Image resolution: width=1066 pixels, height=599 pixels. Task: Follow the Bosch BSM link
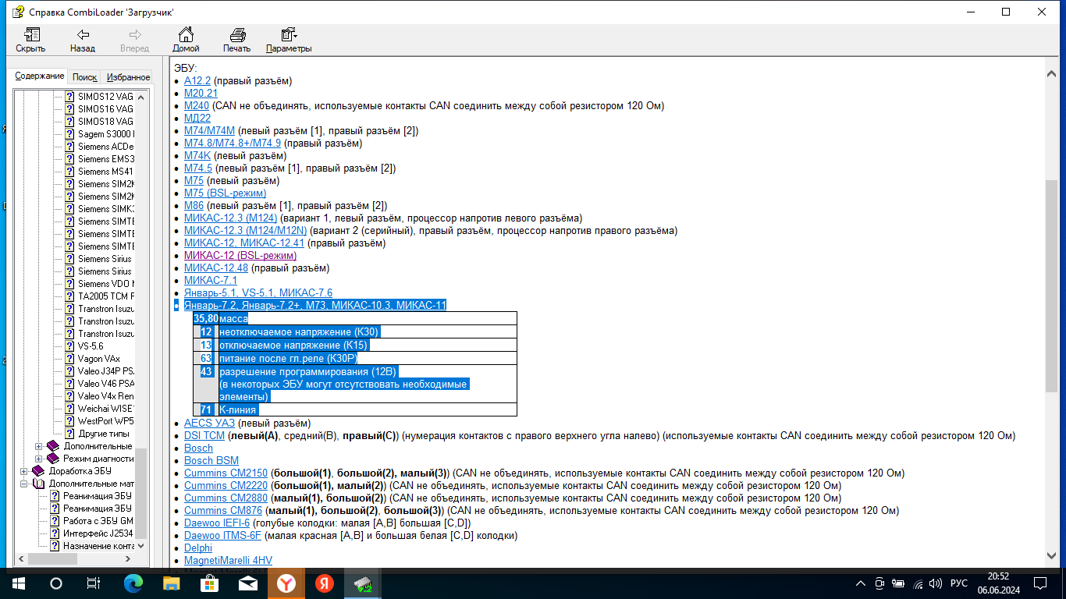211,460
